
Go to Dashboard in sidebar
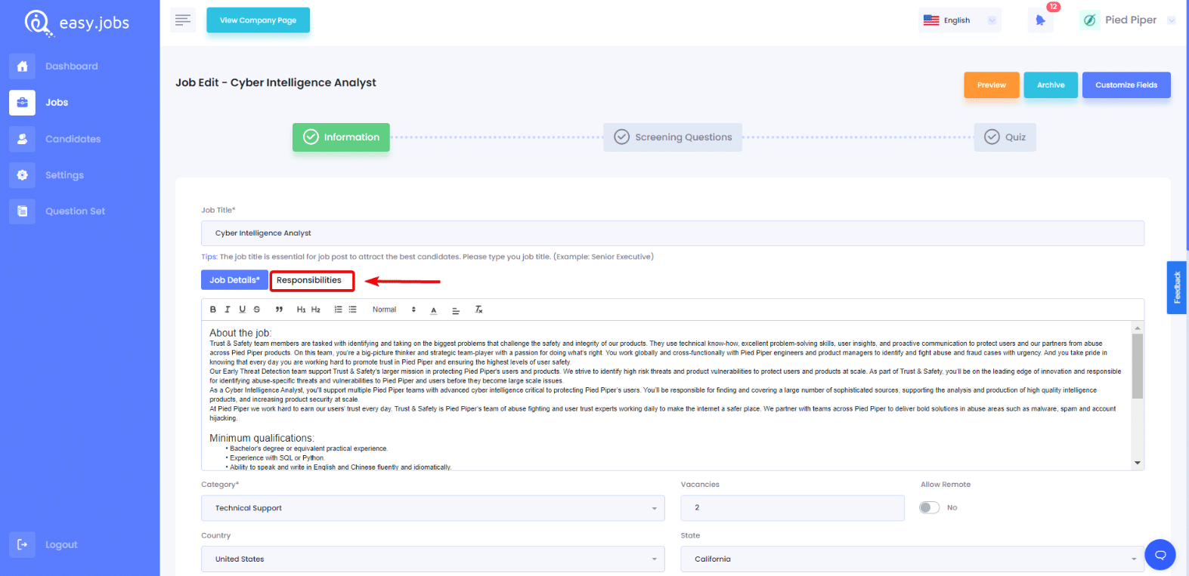(71, 66)
